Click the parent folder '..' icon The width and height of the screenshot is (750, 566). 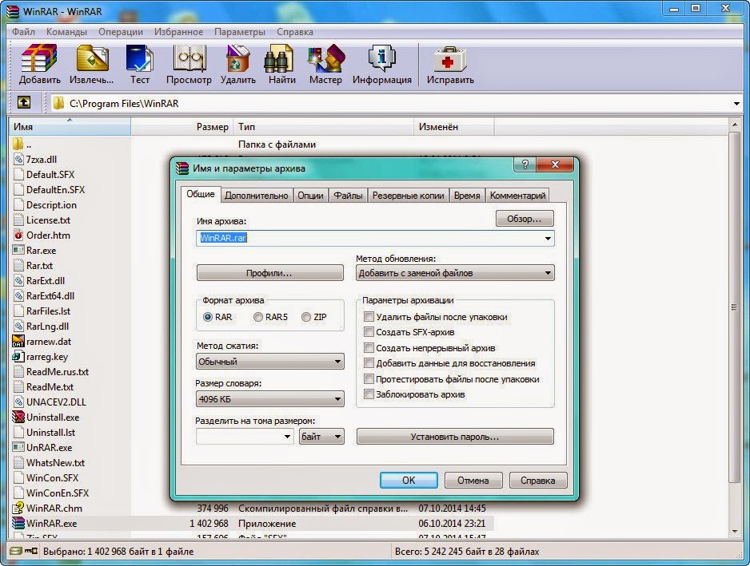[18, 144]
